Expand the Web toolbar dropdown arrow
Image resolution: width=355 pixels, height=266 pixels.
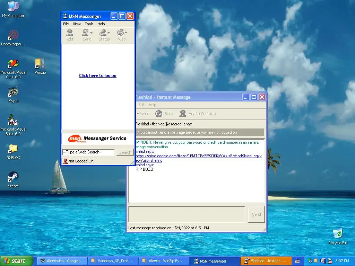tap(126, 33)
